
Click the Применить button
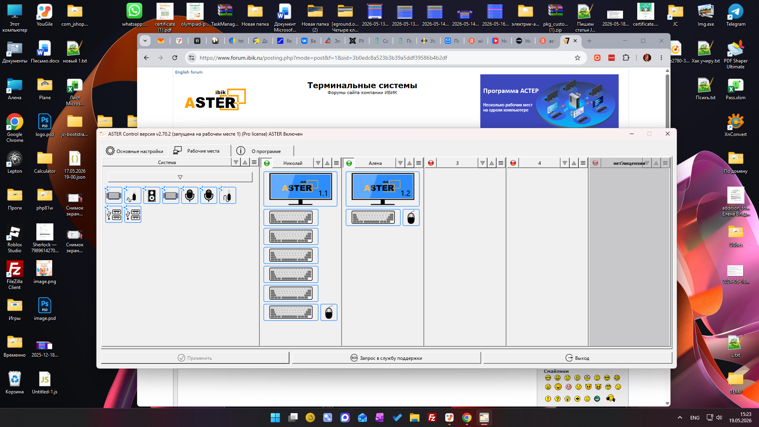pos(195,358)
